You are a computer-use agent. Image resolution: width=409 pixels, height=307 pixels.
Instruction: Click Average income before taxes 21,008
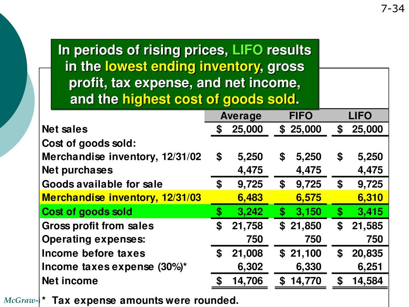(x=248, y=253)
